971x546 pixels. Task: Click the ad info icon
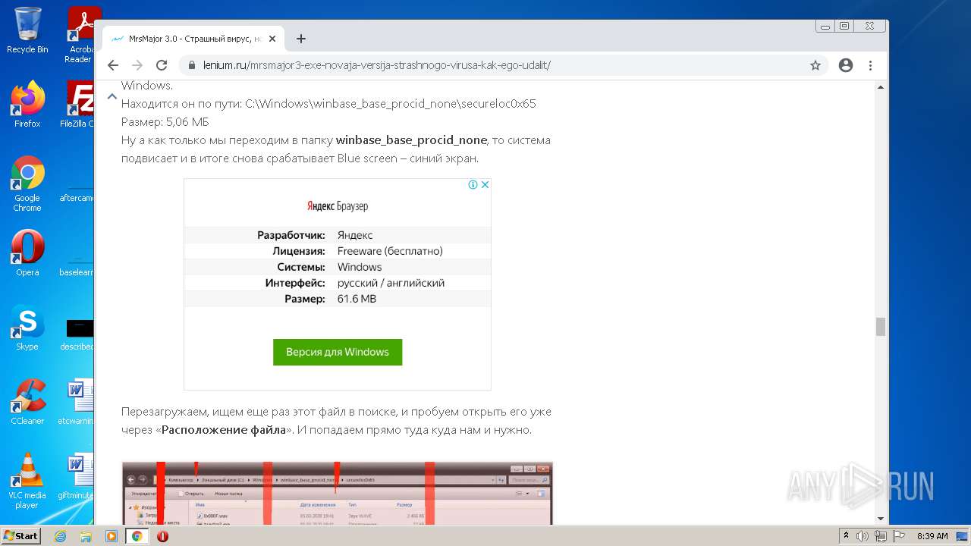point(473,184)
